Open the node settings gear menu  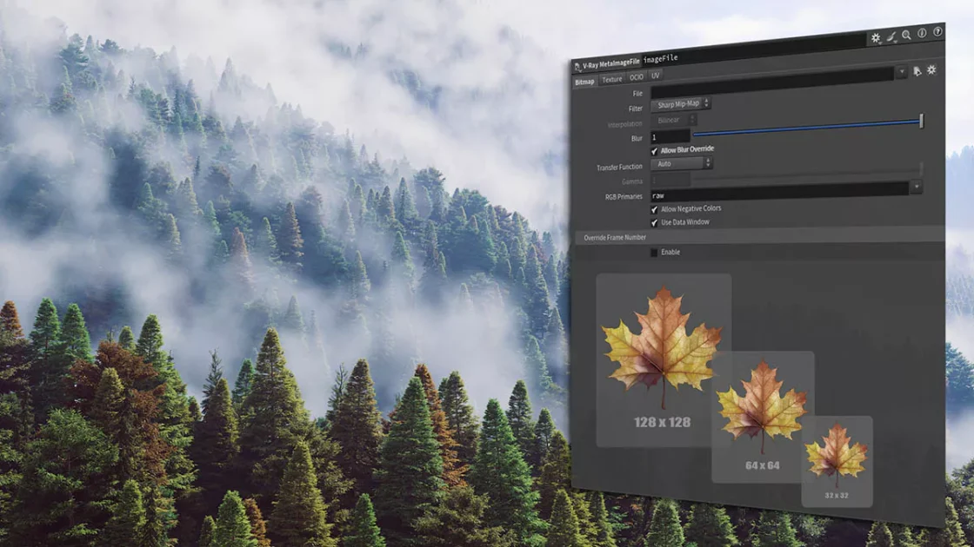point(876,36)
